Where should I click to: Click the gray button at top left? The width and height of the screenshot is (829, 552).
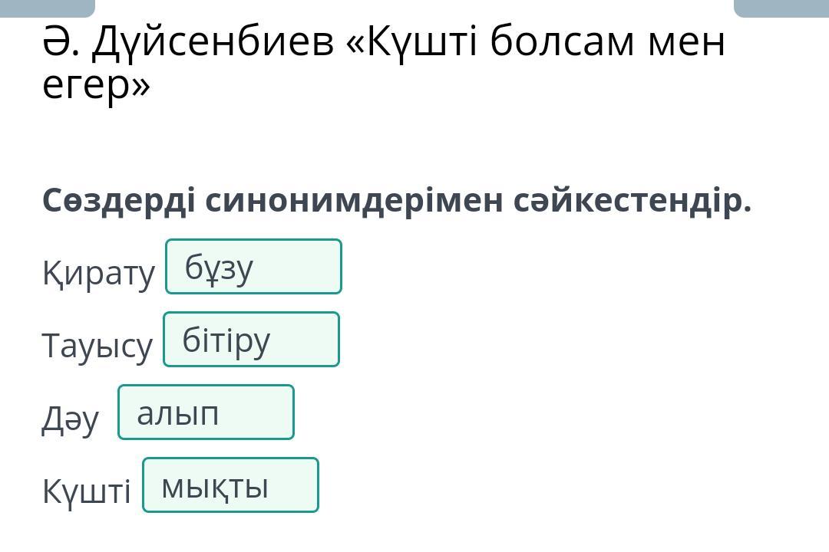pyautogui.click(x=47, y=8)
